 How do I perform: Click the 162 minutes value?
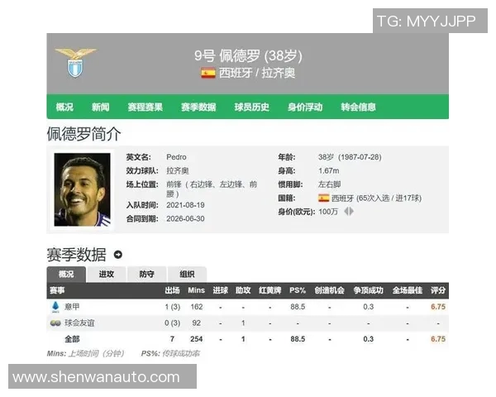tap(197, 307)
